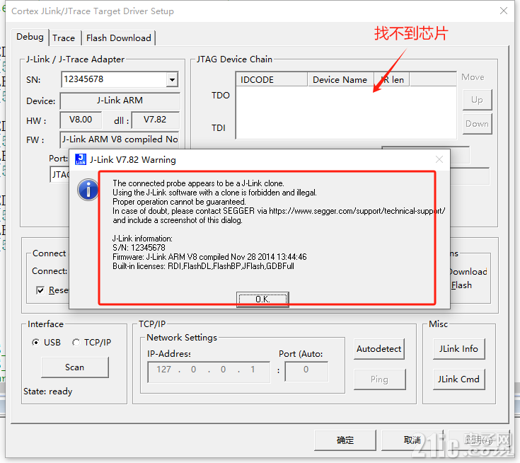Select the USB interface radio button

(x=35, y=342)
